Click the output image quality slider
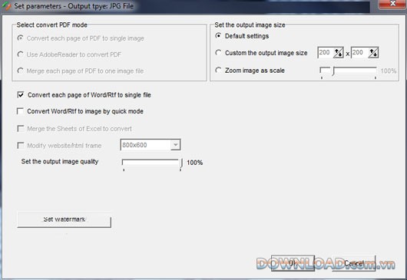 152,164
